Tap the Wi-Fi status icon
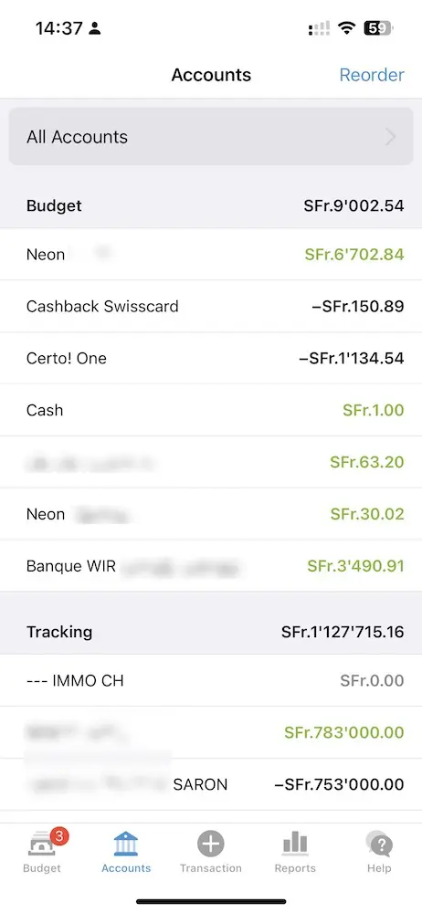422x913 pixels. coord(347,28)
